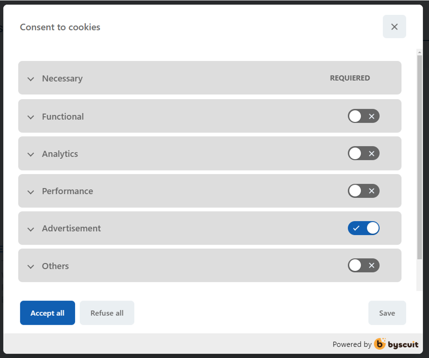Switch on the Others cookies toggle
The image size is (429, 358).
pyautogui.click(x=363, y=265)
